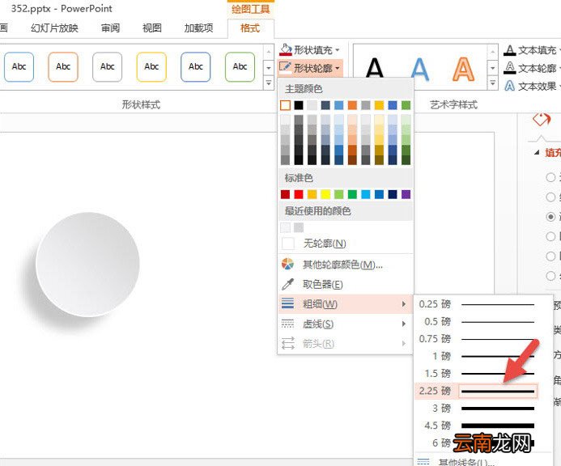561x466 pixels.
Task: Open the 虚线 submenu arrow
Action: (x=404, y=324)
